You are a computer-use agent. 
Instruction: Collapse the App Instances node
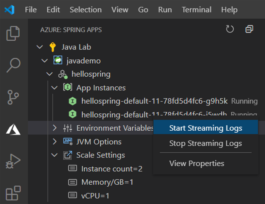point(55,88)
